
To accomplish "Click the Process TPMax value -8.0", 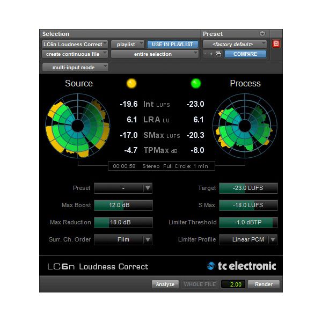I will 197,150.
